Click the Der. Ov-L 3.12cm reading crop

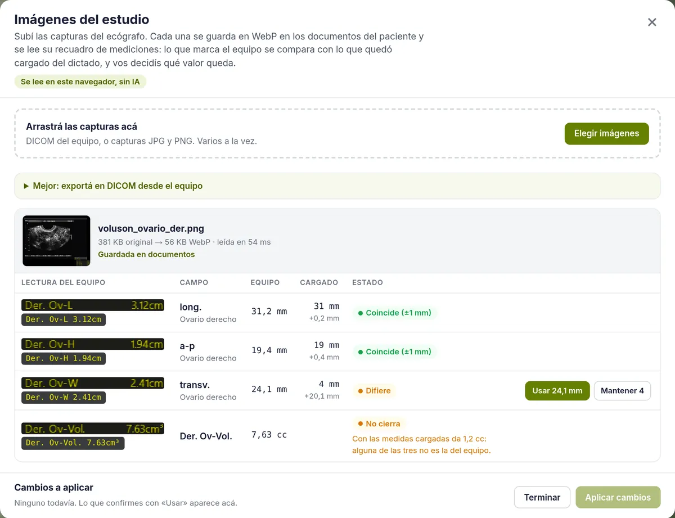tap(93, 305)
